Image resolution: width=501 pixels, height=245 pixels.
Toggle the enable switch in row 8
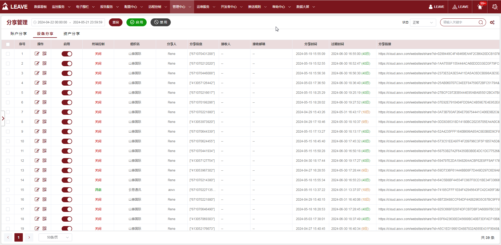click(x=67, y=122)
